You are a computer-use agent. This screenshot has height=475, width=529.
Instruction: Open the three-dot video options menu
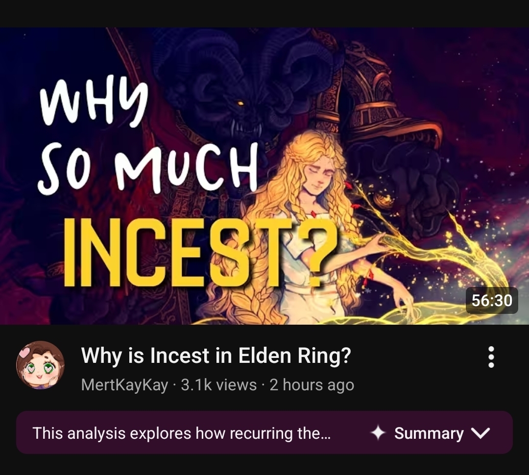(491, 356)
